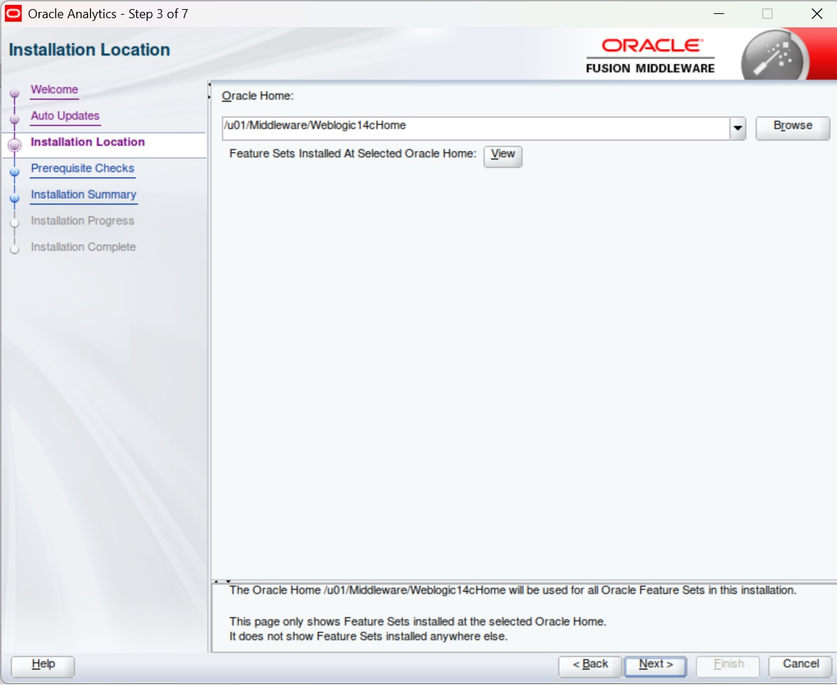
Task: Select Installation Location step in sidebar
Action: [x=88, y=142]
